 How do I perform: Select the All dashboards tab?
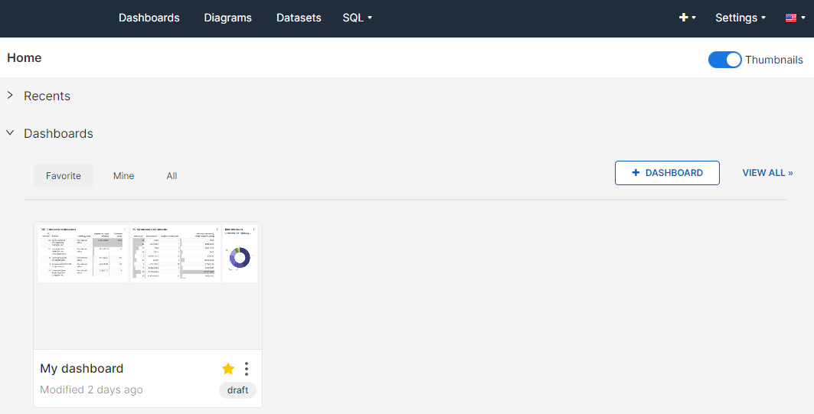tap(172, 176)
